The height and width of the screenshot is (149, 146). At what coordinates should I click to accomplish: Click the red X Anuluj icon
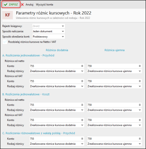(x=22, y=5)
